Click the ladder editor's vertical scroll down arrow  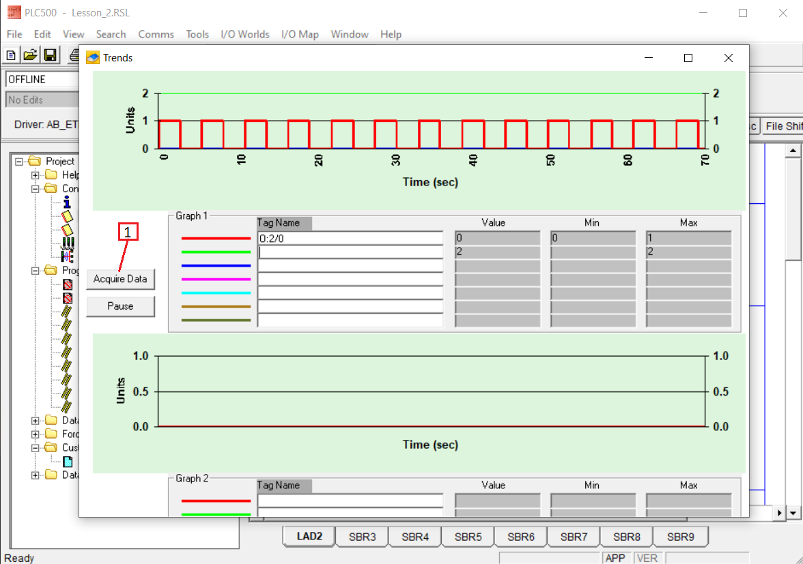pyautogui.click(x=793, y=513)
